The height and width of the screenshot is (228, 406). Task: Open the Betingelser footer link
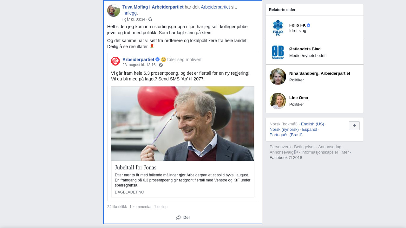[304, 147]
